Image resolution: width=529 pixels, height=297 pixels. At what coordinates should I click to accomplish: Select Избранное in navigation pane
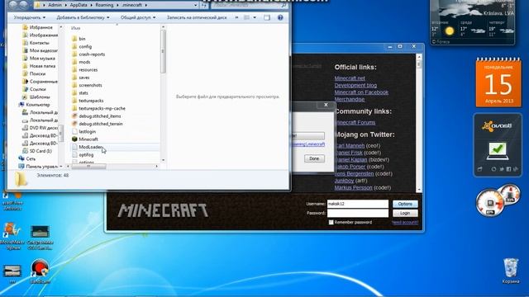pyautogui.click(x=38, y=27)
